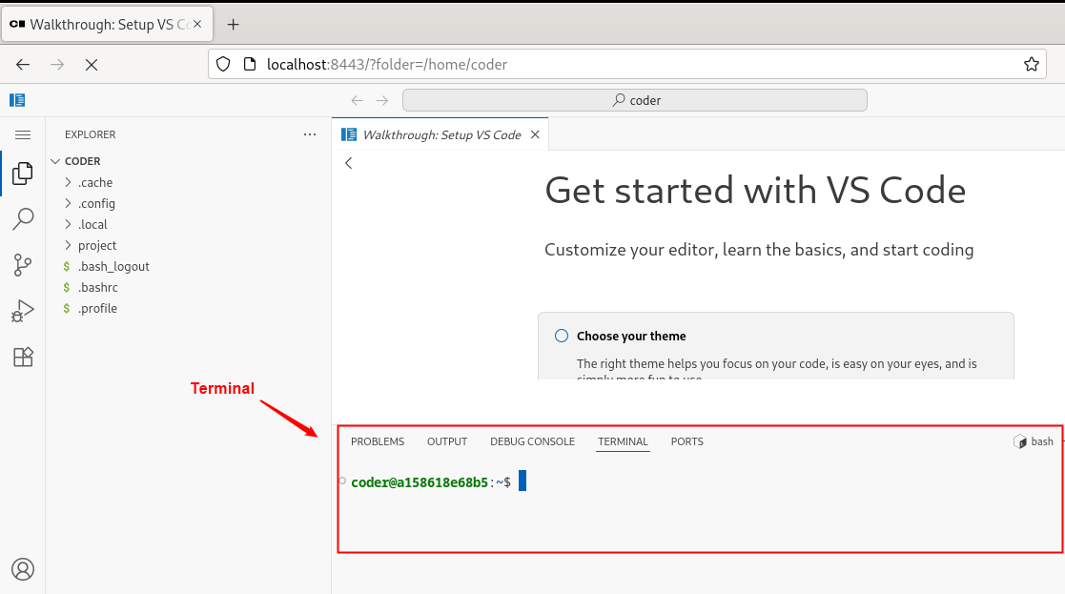1065x594 pixels.
Task: Open the Accounts menu icon
Action: [x=23, y=569]
